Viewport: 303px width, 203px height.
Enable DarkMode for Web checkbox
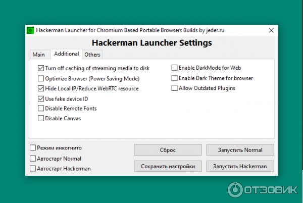pos(174,68)
